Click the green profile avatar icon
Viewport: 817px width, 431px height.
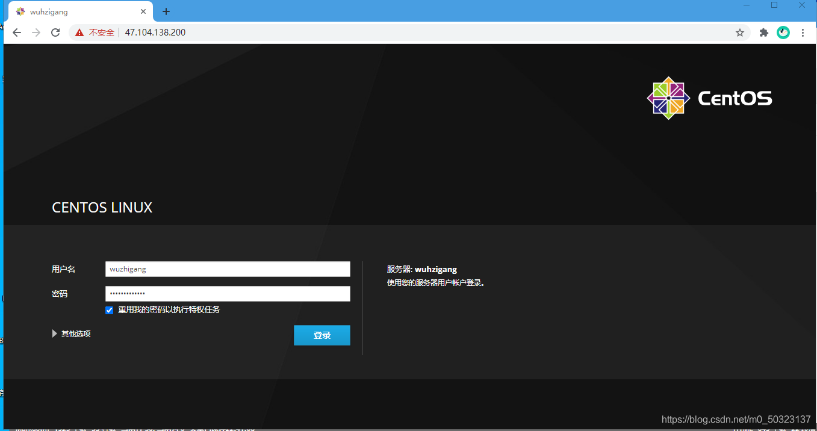tap(783, 33)
